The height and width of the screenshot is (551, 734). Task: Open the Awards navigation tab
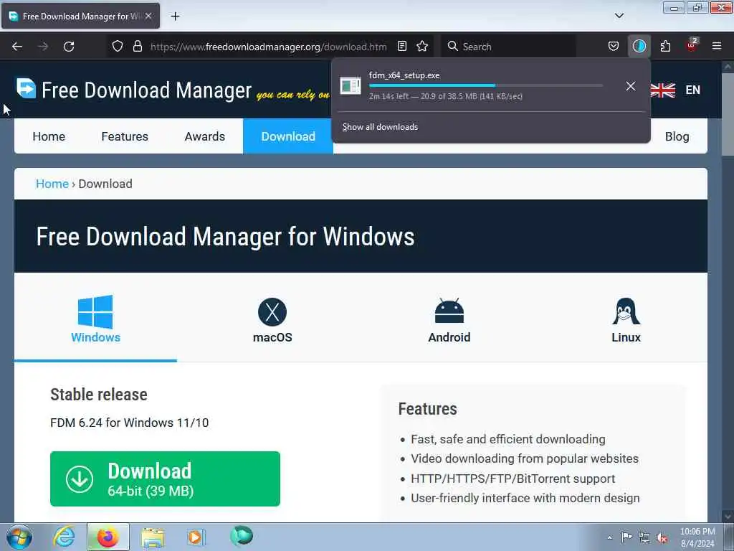tap(204, 136)
